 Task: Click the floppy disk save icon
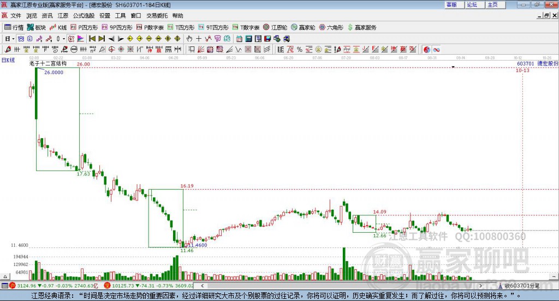point(267,39)
